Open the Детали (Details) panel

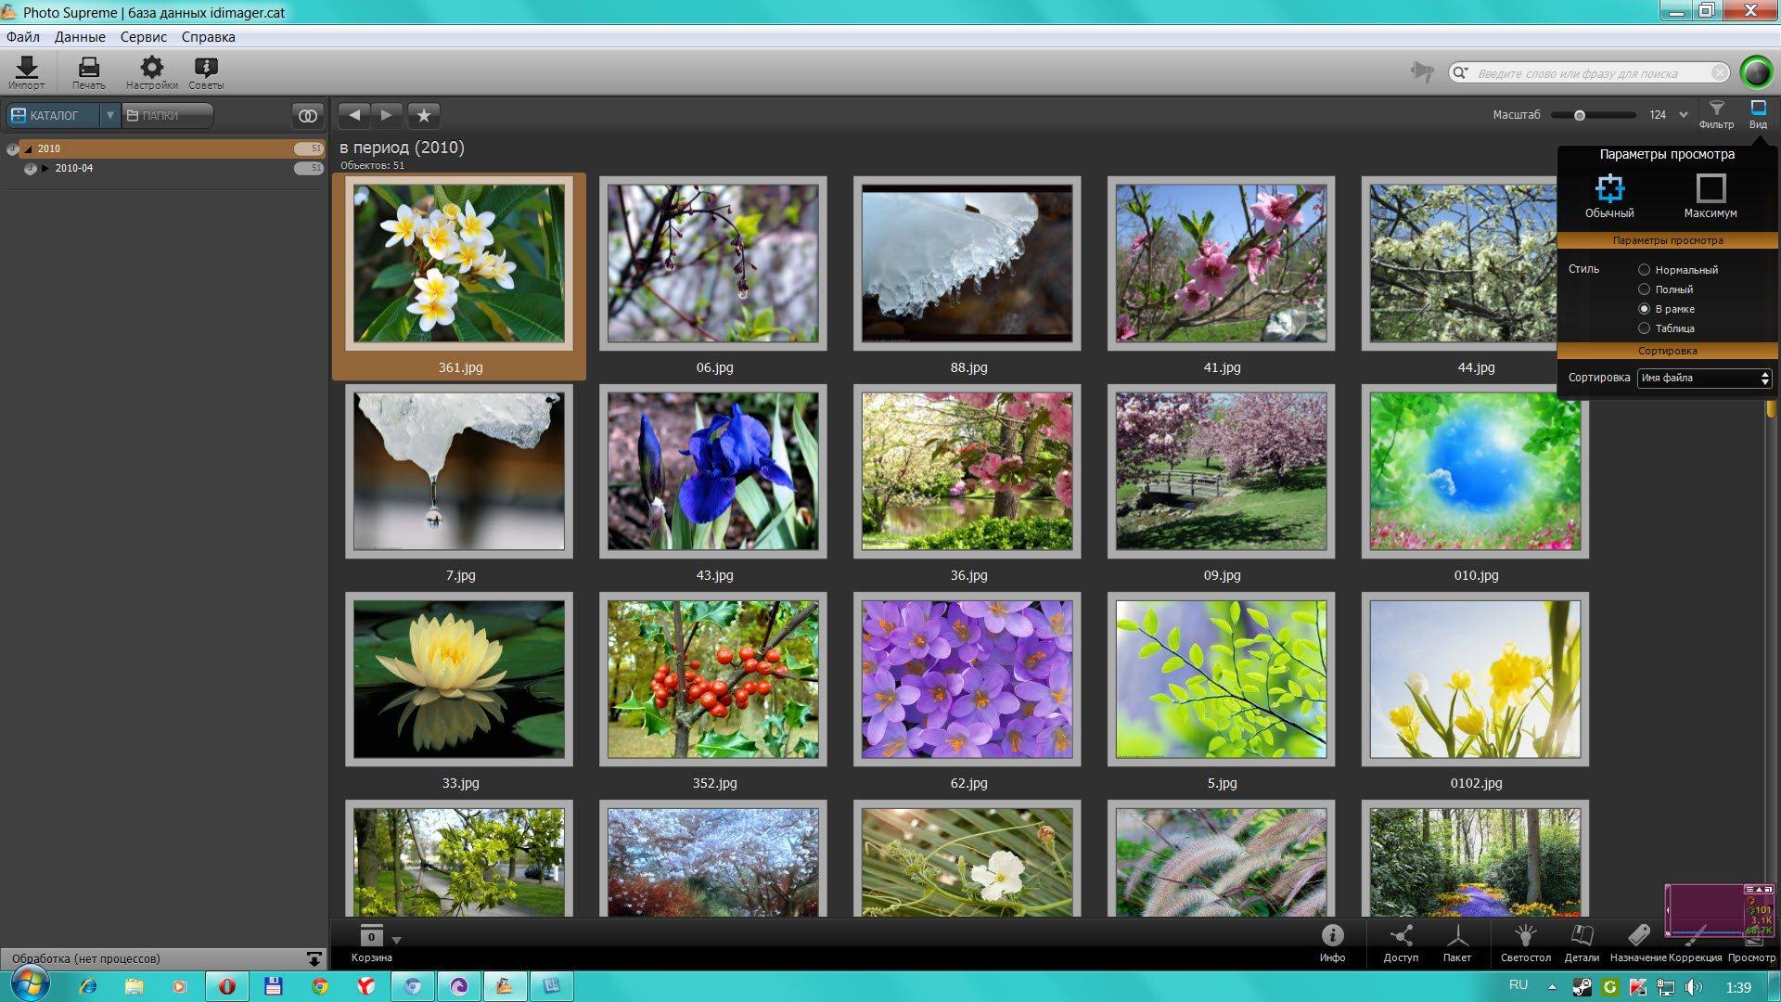pyautogui.click(x=1582, y=943)
